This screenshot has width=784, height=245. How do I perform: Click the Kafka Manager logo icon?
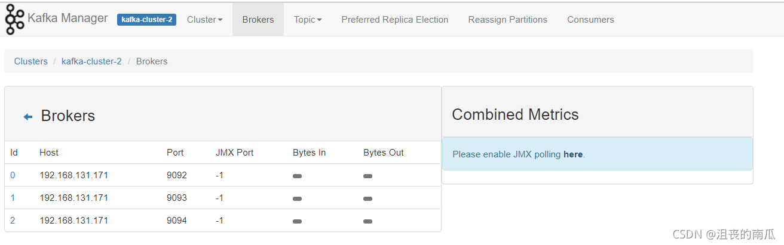14,19
